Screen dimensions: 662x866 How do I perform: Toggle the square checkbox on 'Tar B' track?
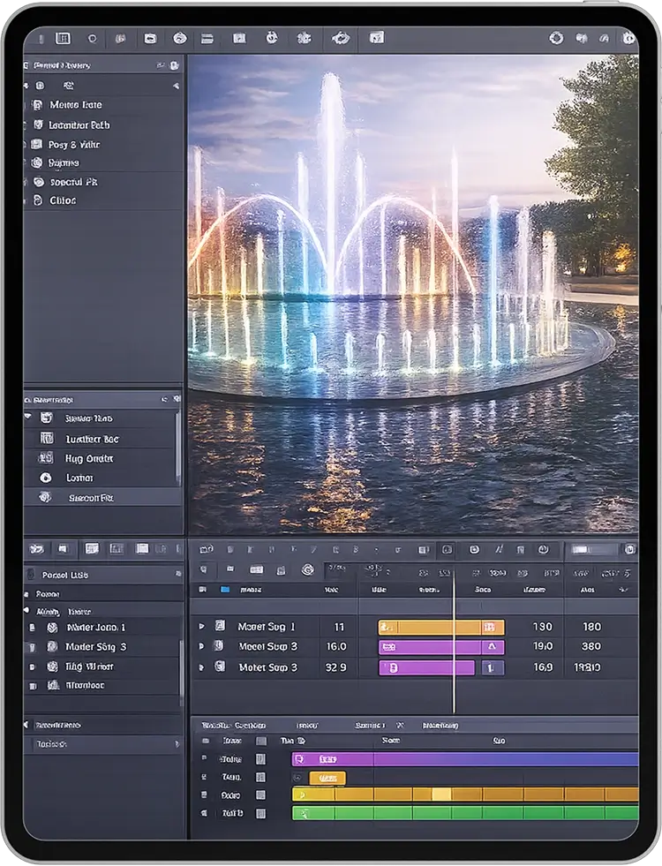pyautogui.click(x=260, y=813)
